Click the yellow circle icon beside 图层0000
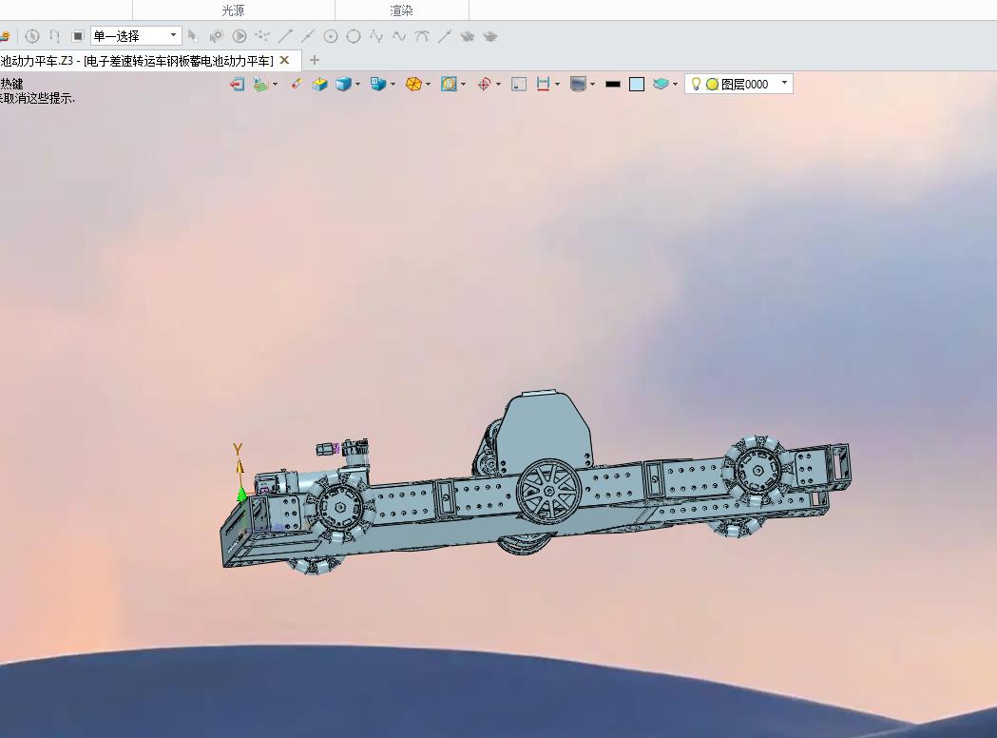Screen dimensions: 997x738 click(x=712, y=84)
